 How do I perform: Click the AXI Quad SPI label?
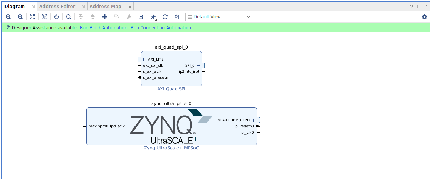tap(171, 89)
